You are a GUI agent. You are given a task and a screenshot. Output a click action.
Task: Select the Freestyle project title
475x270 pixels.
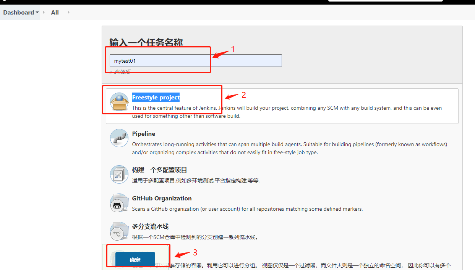156,98
